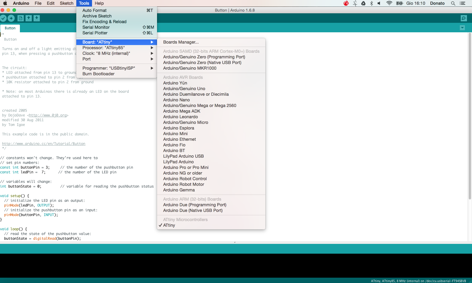This screenshot has width=472, height=283.
Task: Open Notification Center icon
Action: [462, 3]
